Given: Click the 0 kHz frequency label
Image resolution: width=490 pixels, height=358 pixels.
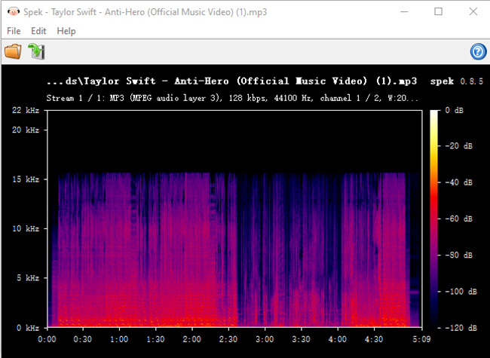Looking at the screenshot, I should click(28, 328).
